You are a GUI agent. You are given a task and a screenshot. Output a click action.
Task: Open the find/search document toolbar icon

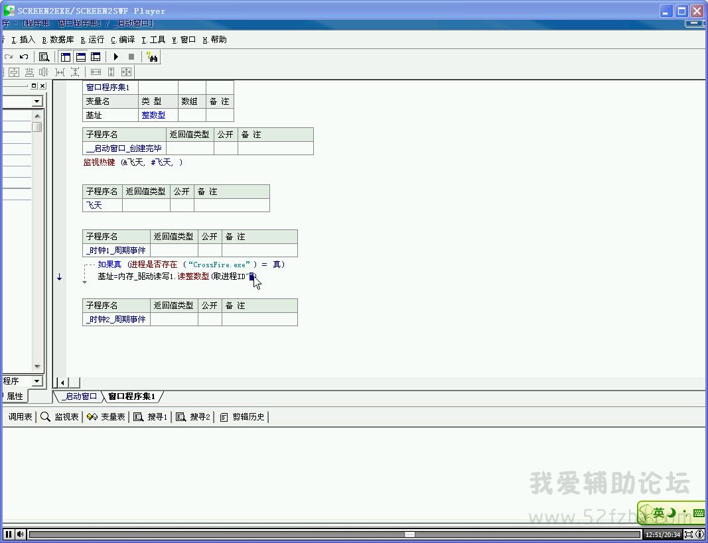click(x=44, y=57)
